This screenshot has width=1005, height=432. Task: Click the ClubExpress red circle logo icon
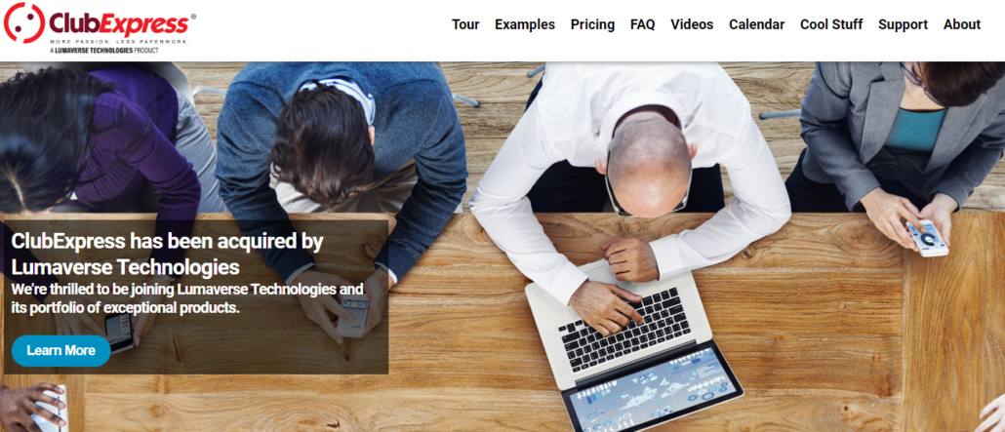click(24, 22)
